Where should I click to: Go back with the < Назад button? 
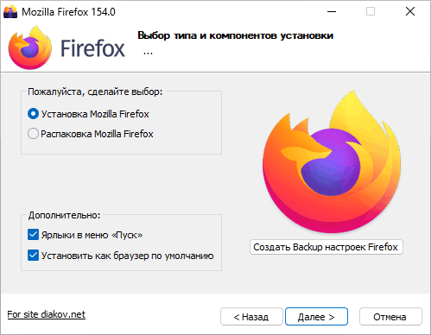click(x=251, y=317)
